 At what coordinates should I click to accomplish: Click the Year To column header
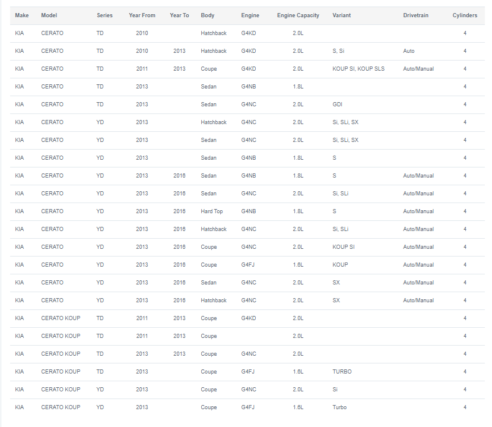click(179, 15)
